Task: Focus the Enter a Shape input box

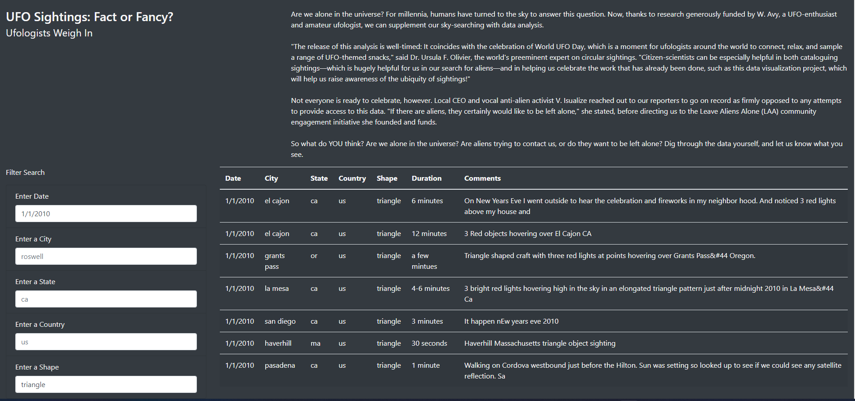Action: click(x=106, y=384)
